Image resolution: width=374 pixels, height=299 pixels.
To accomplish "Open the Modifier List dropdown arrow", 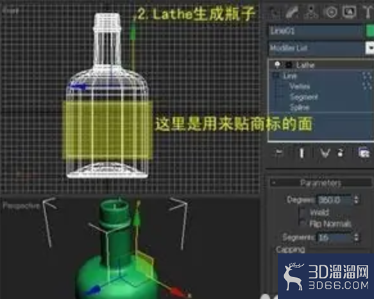I will tap(370, 48).
